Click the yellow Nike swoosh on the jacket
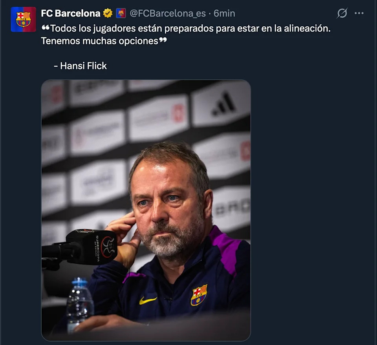Image resolution: width=377 pixels, height=345 pixels. coord(148,300)
